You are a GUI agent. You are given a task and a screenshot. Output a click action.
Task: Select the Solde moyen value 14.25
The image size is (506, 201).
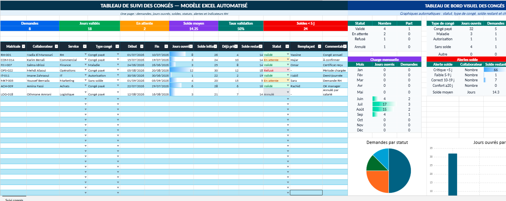[193, 29]
